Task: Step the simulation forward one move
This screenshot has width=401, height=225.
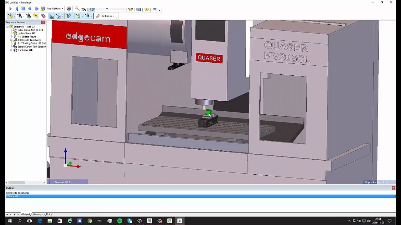Action: (17, 9)
